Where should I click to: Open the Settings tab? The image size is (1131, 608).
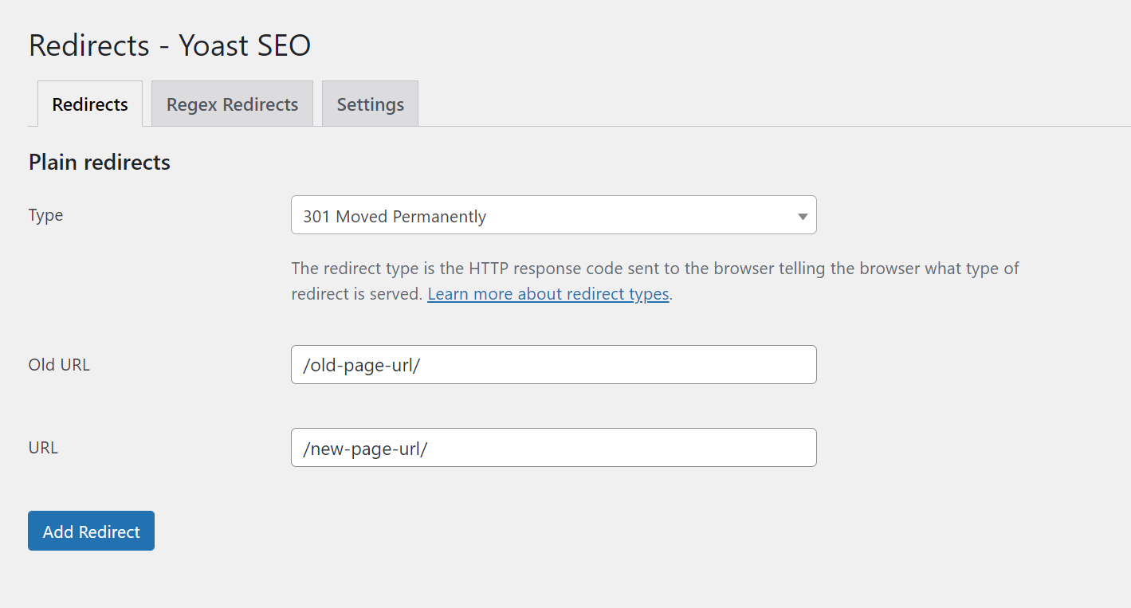point(369,104)
